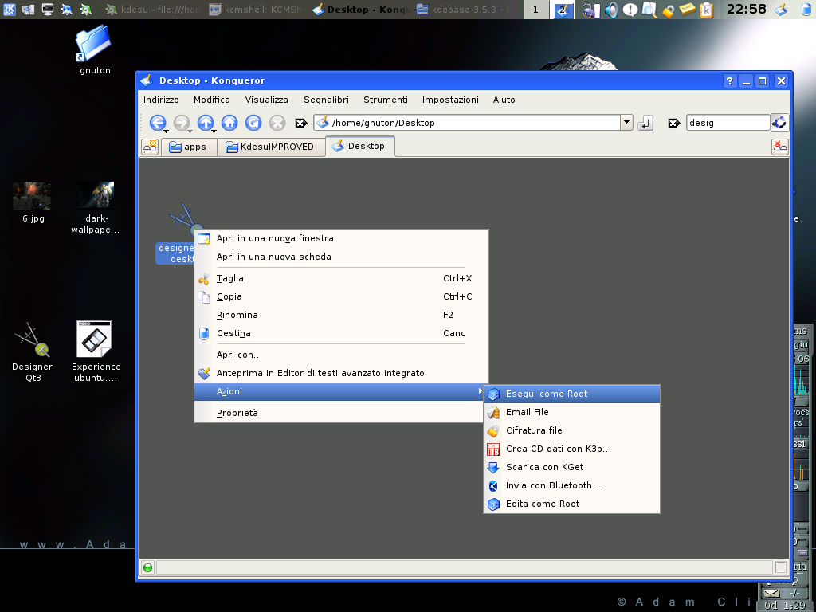Go up one folder with the Up arrow
Viewport: 816px width, 612px height.
pyautogui.click(x=205, y=122)
